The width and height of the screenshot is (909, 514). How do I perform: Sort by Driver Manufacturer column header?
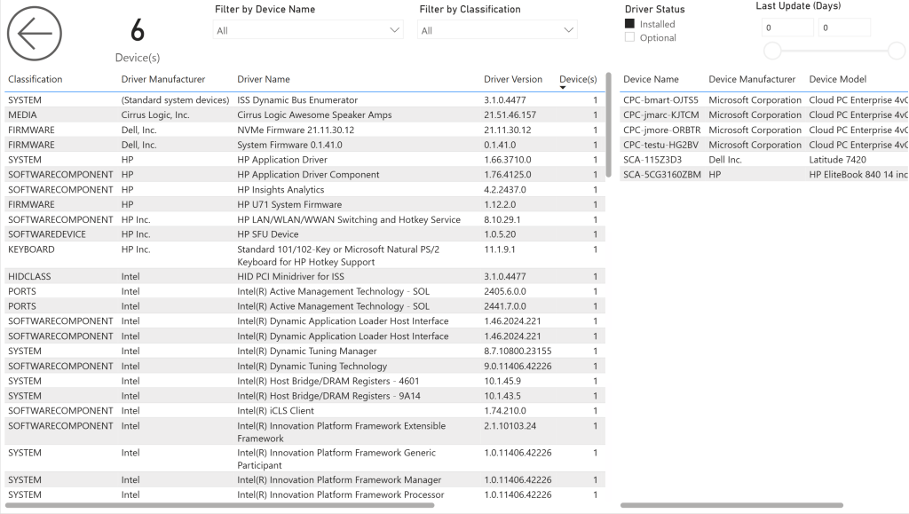[x=163, y=79]
